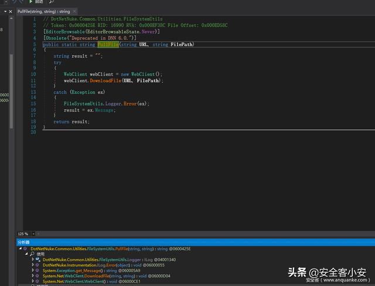The height and width of the screenshot is (286, 375).
Task: Select System.Net.WebClient.WebClient() @06000CE1 row
Action: click(91, 281)
